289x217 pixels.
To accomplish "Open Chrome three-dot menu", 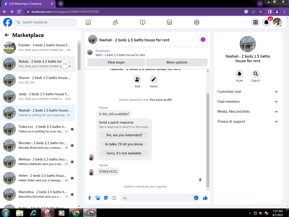I will click(284, 12).
